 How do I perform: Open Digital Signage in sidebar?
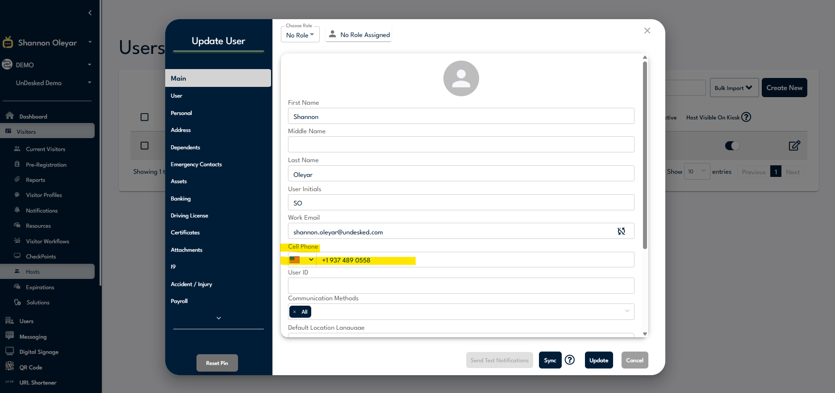[39, 352]
